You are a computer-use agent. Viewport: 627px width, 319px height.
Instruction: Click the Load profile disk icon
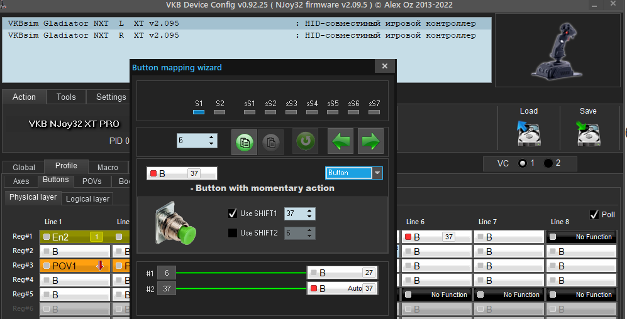pyautogui.click(x=529, y=133)
